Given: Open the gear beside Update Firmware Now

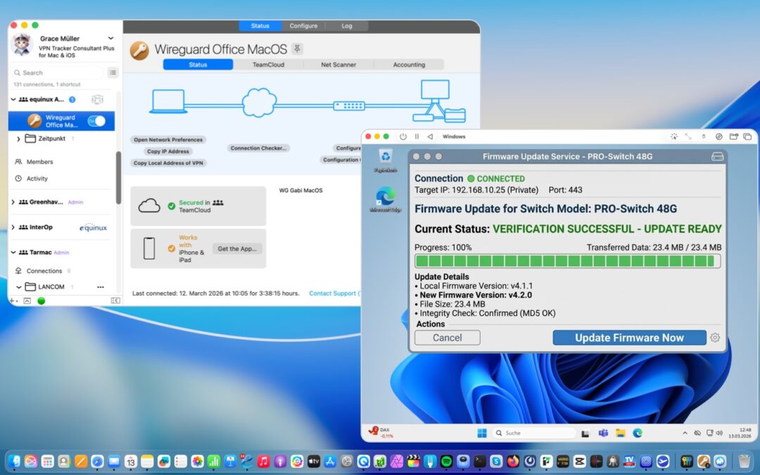Looking at the screenshot, I should tap(715, 338).
